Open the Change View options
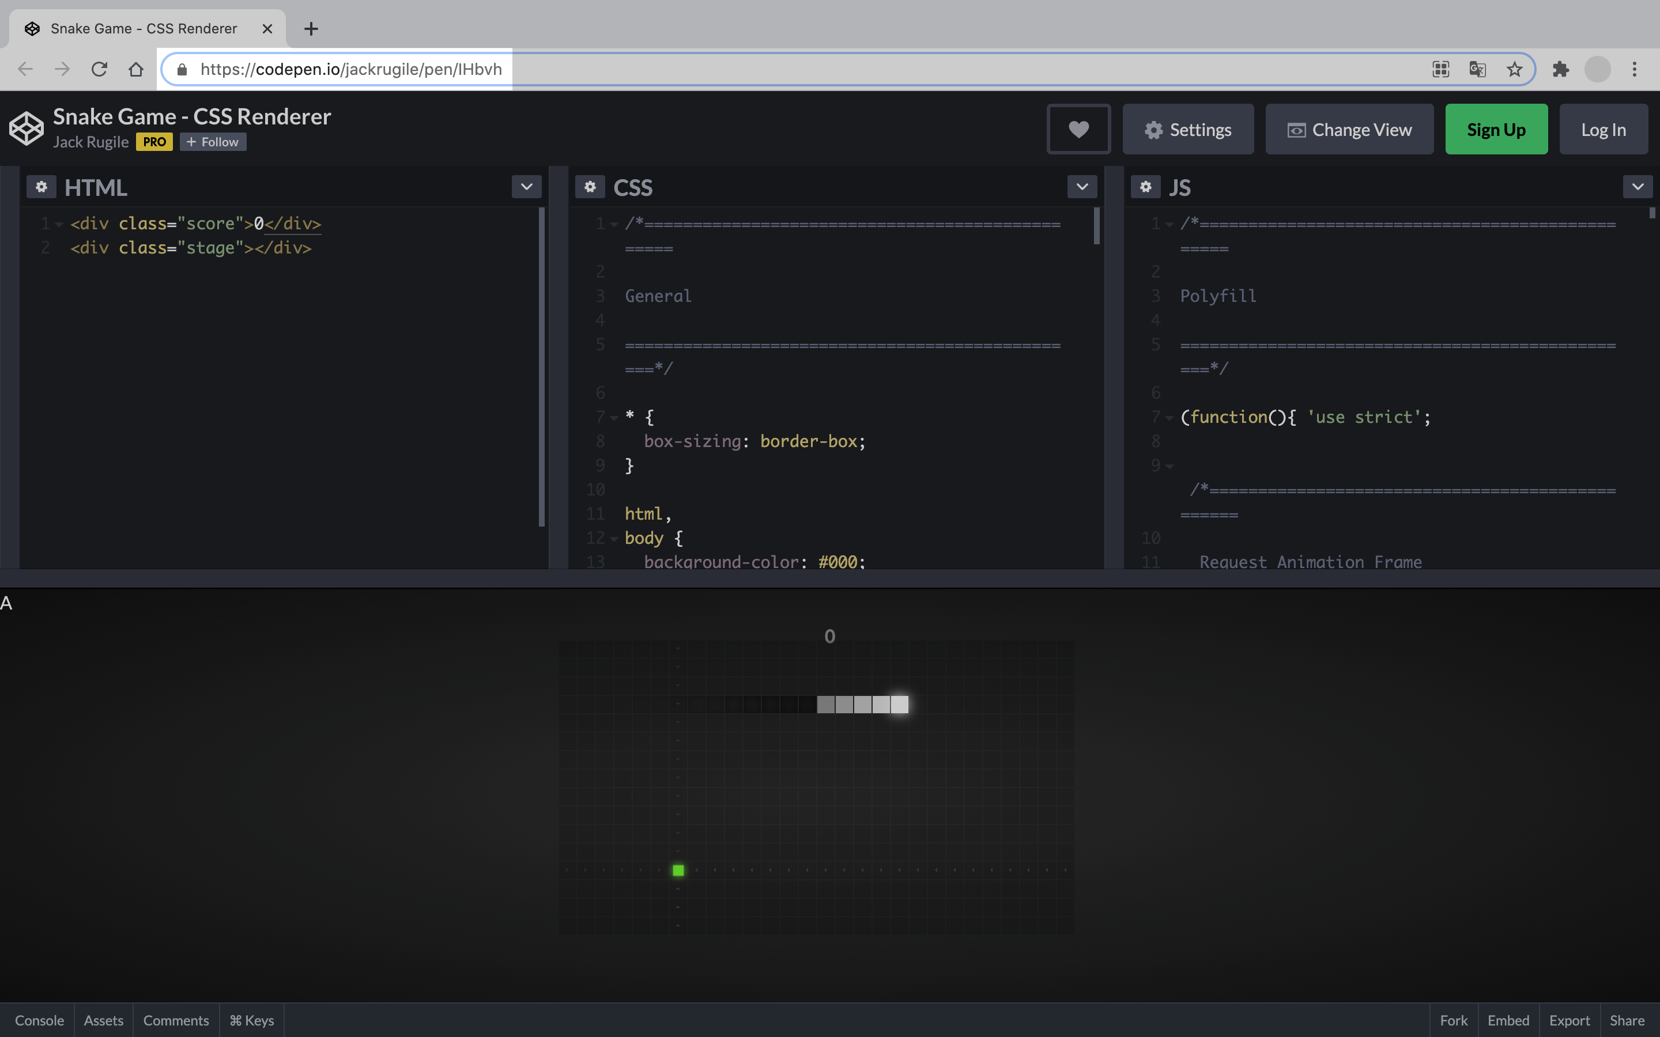The image size is (1660, 1037). click(x=1349, y=129)
